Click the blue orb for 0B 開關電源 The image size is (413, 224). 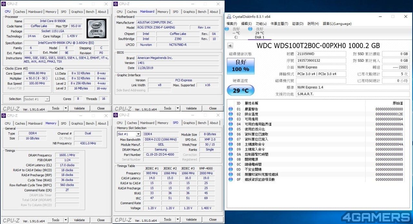(x=231, y=159)
